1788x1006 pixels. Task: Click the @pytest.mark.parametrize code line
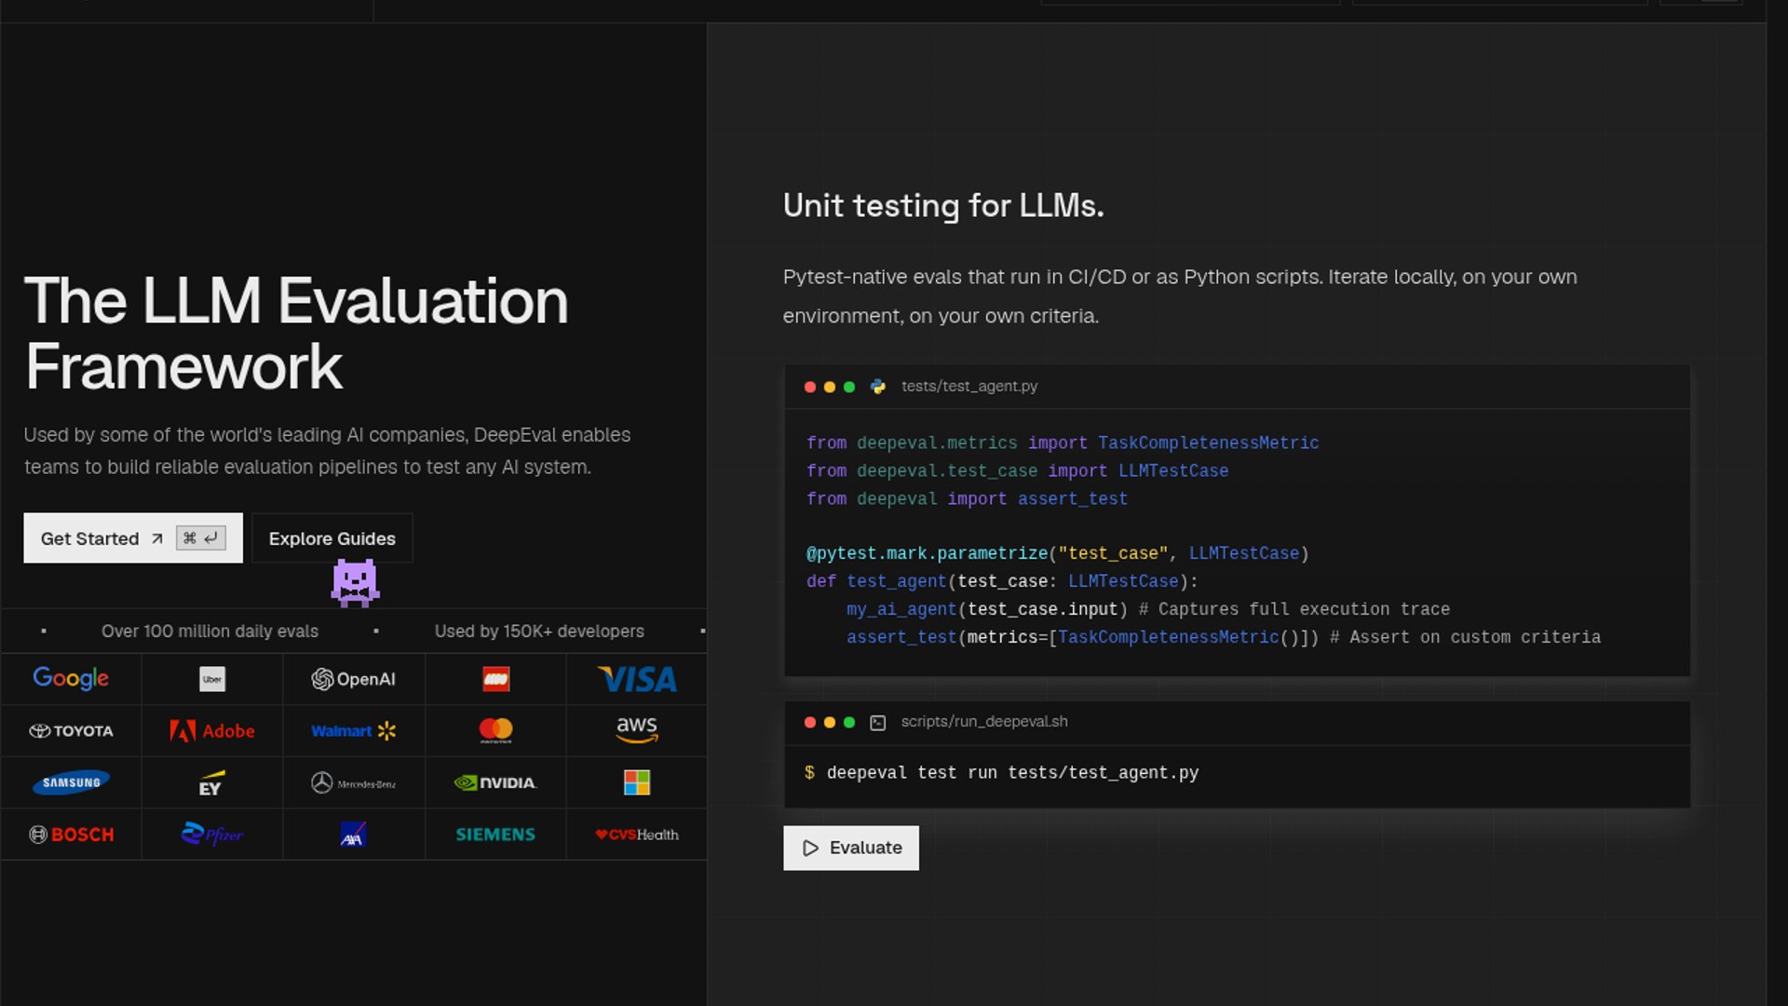pyautogui.click(x=1058, y=553)
